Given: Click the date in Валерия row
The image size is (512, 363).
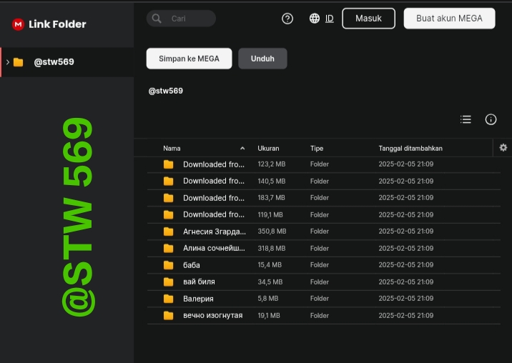Looking at the screenshot, I should click(406, 299).
